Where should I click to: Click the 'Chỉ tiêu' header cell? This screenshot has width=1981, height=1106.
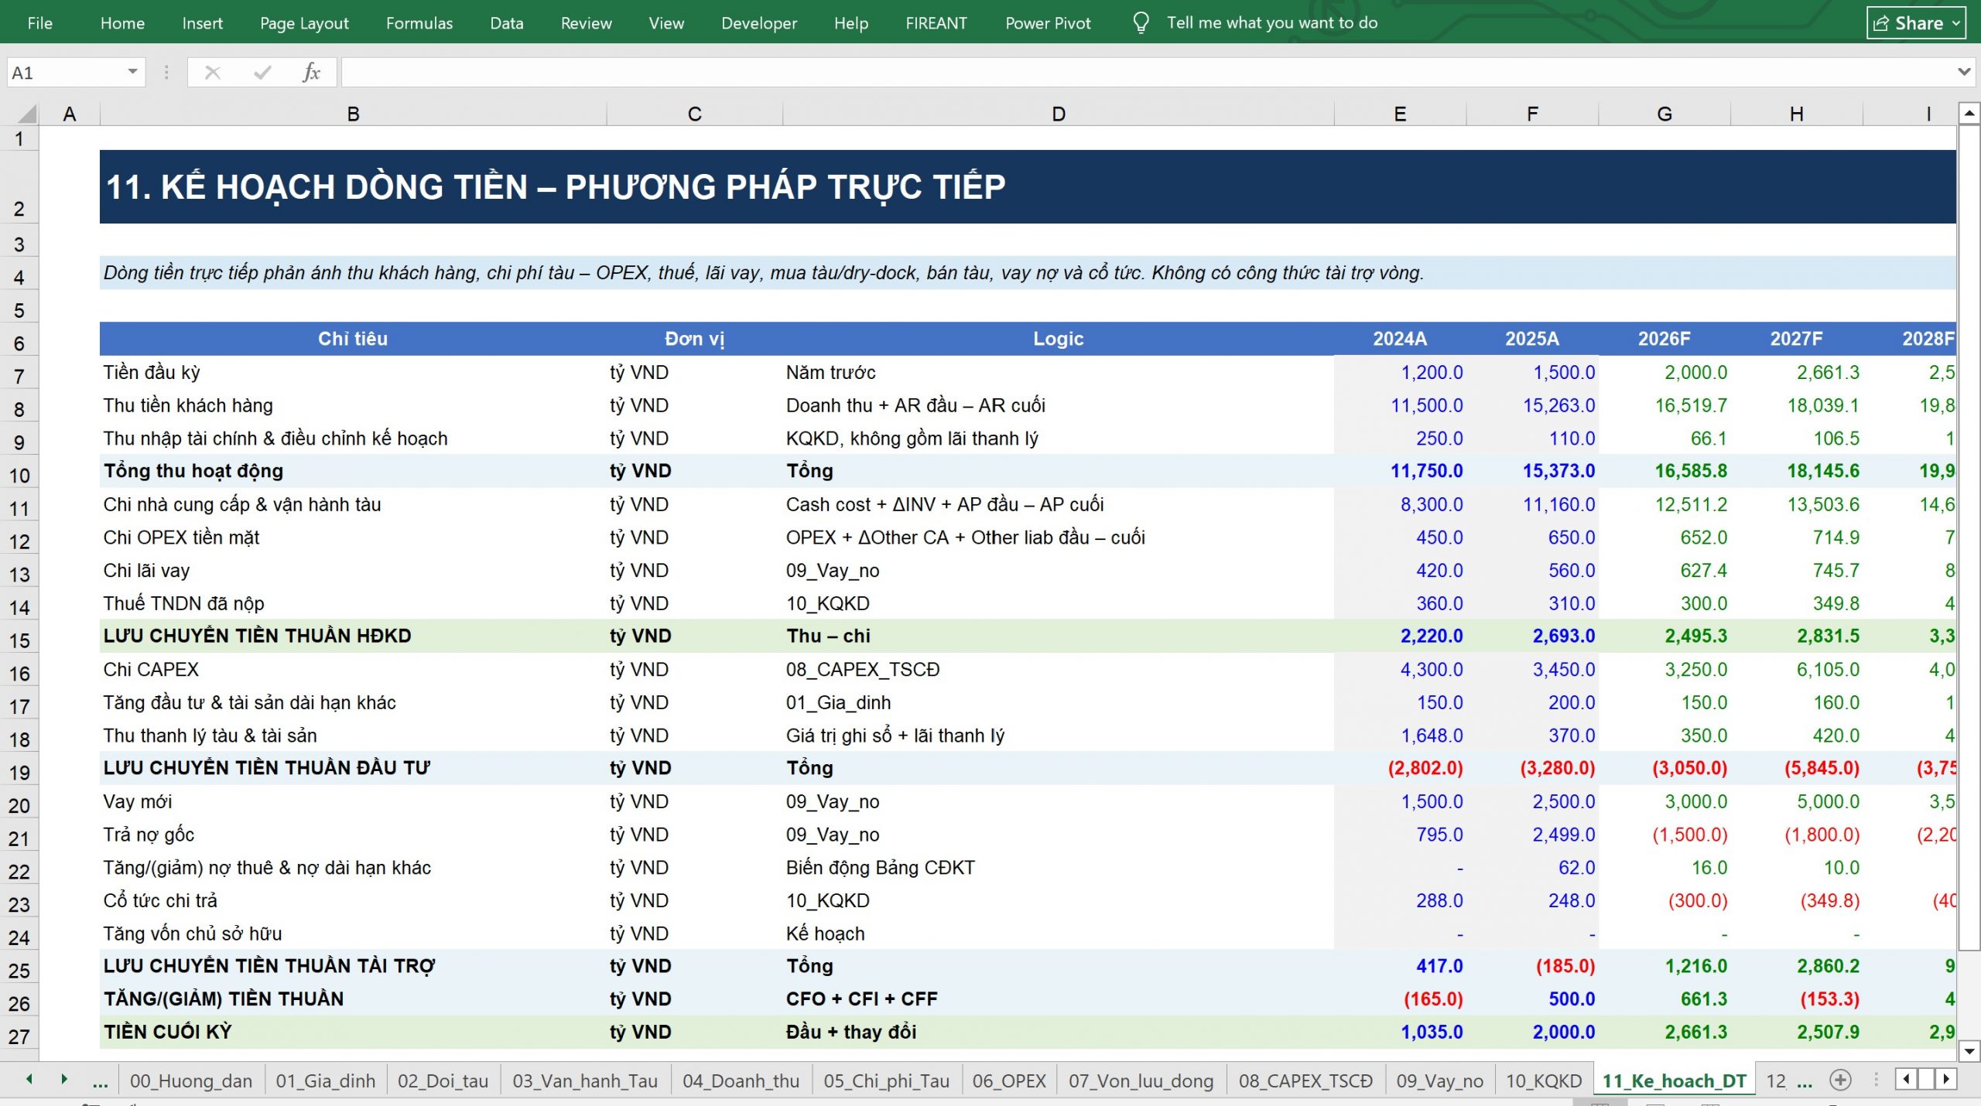(x=353, y=339)
